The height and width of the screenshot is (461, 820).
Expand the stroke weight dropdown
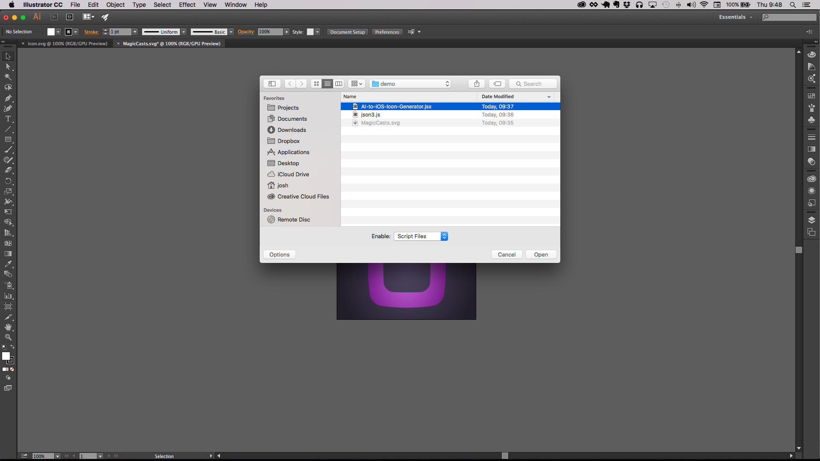(135, 32)
